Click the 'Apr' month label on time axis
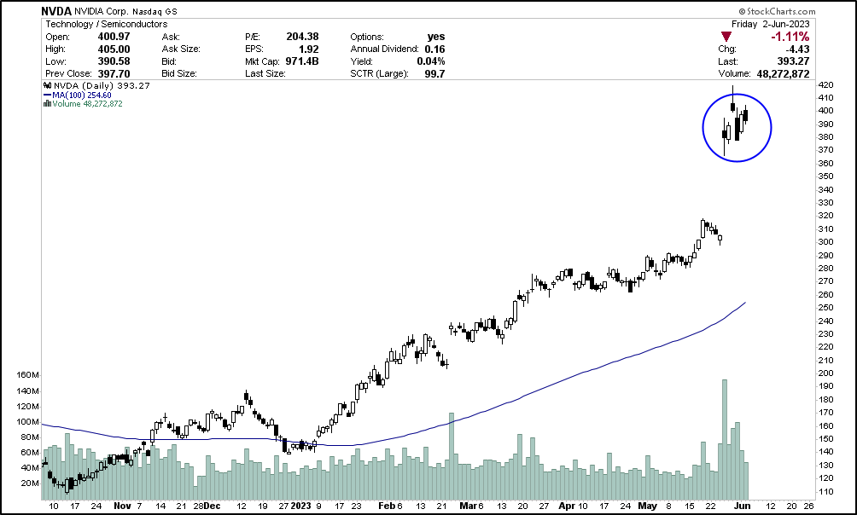This screenshot has height=515, width=857. point(567,506)
